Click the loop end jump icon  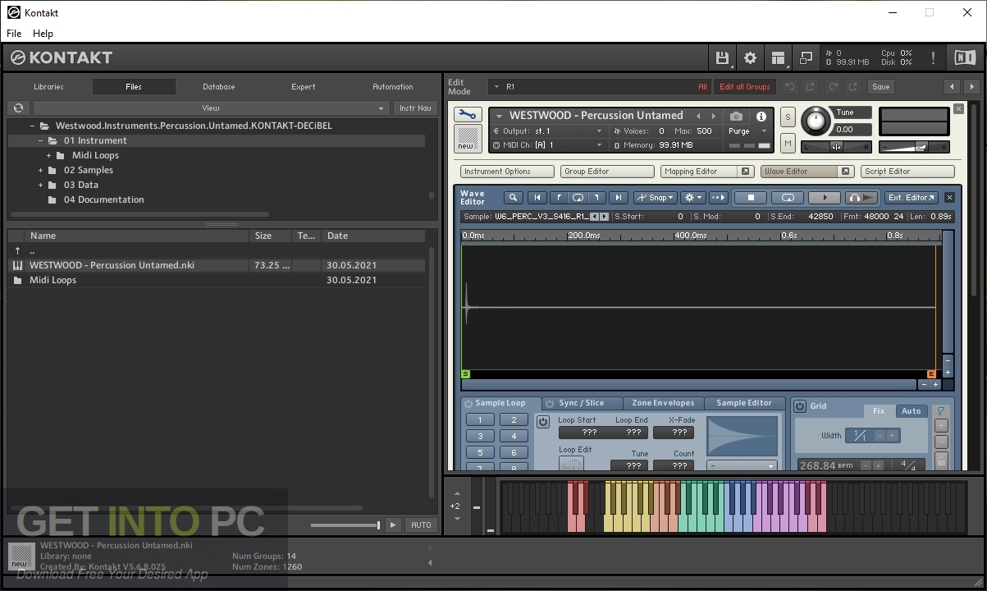598,198
